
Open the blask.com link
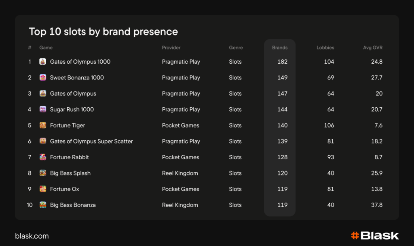pos(32,236)
